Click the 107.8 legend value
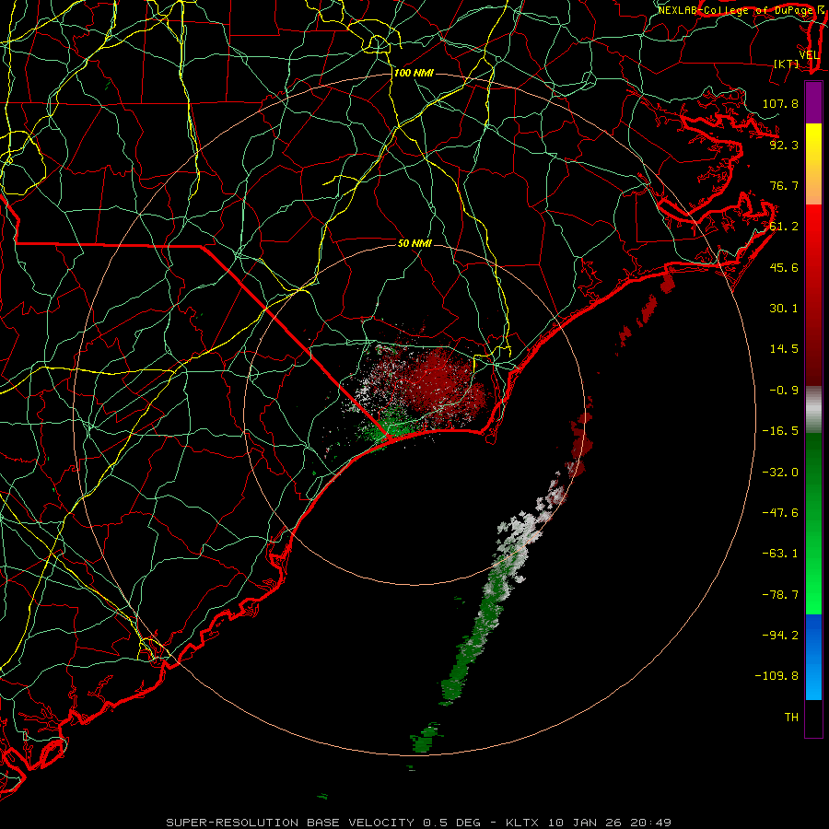The image size is (829, 829). tap(780, 103)
